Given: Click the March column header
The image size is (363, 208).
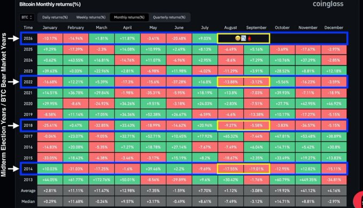Looking at the screenshot, I should (102, 28).
